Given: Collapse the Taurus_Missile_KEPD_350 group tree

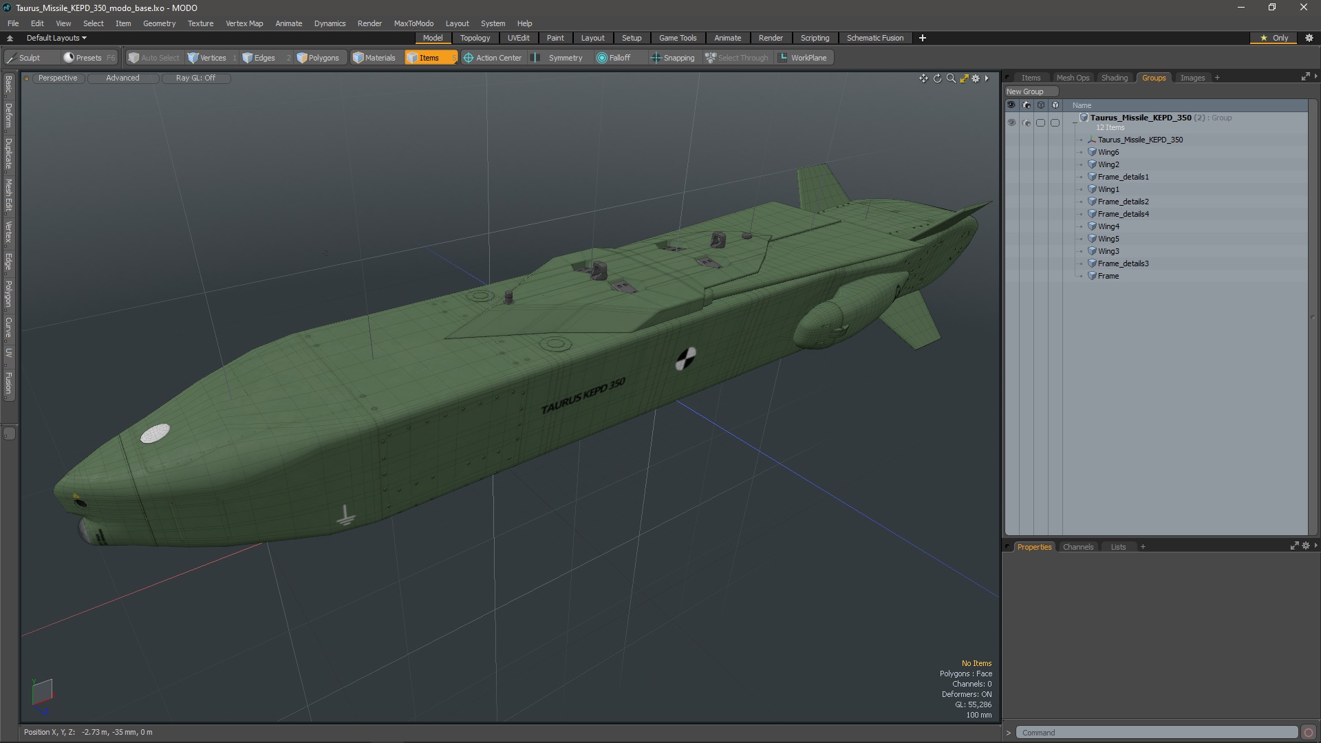Looking at the screenshot, I should tap(1075, 122).
